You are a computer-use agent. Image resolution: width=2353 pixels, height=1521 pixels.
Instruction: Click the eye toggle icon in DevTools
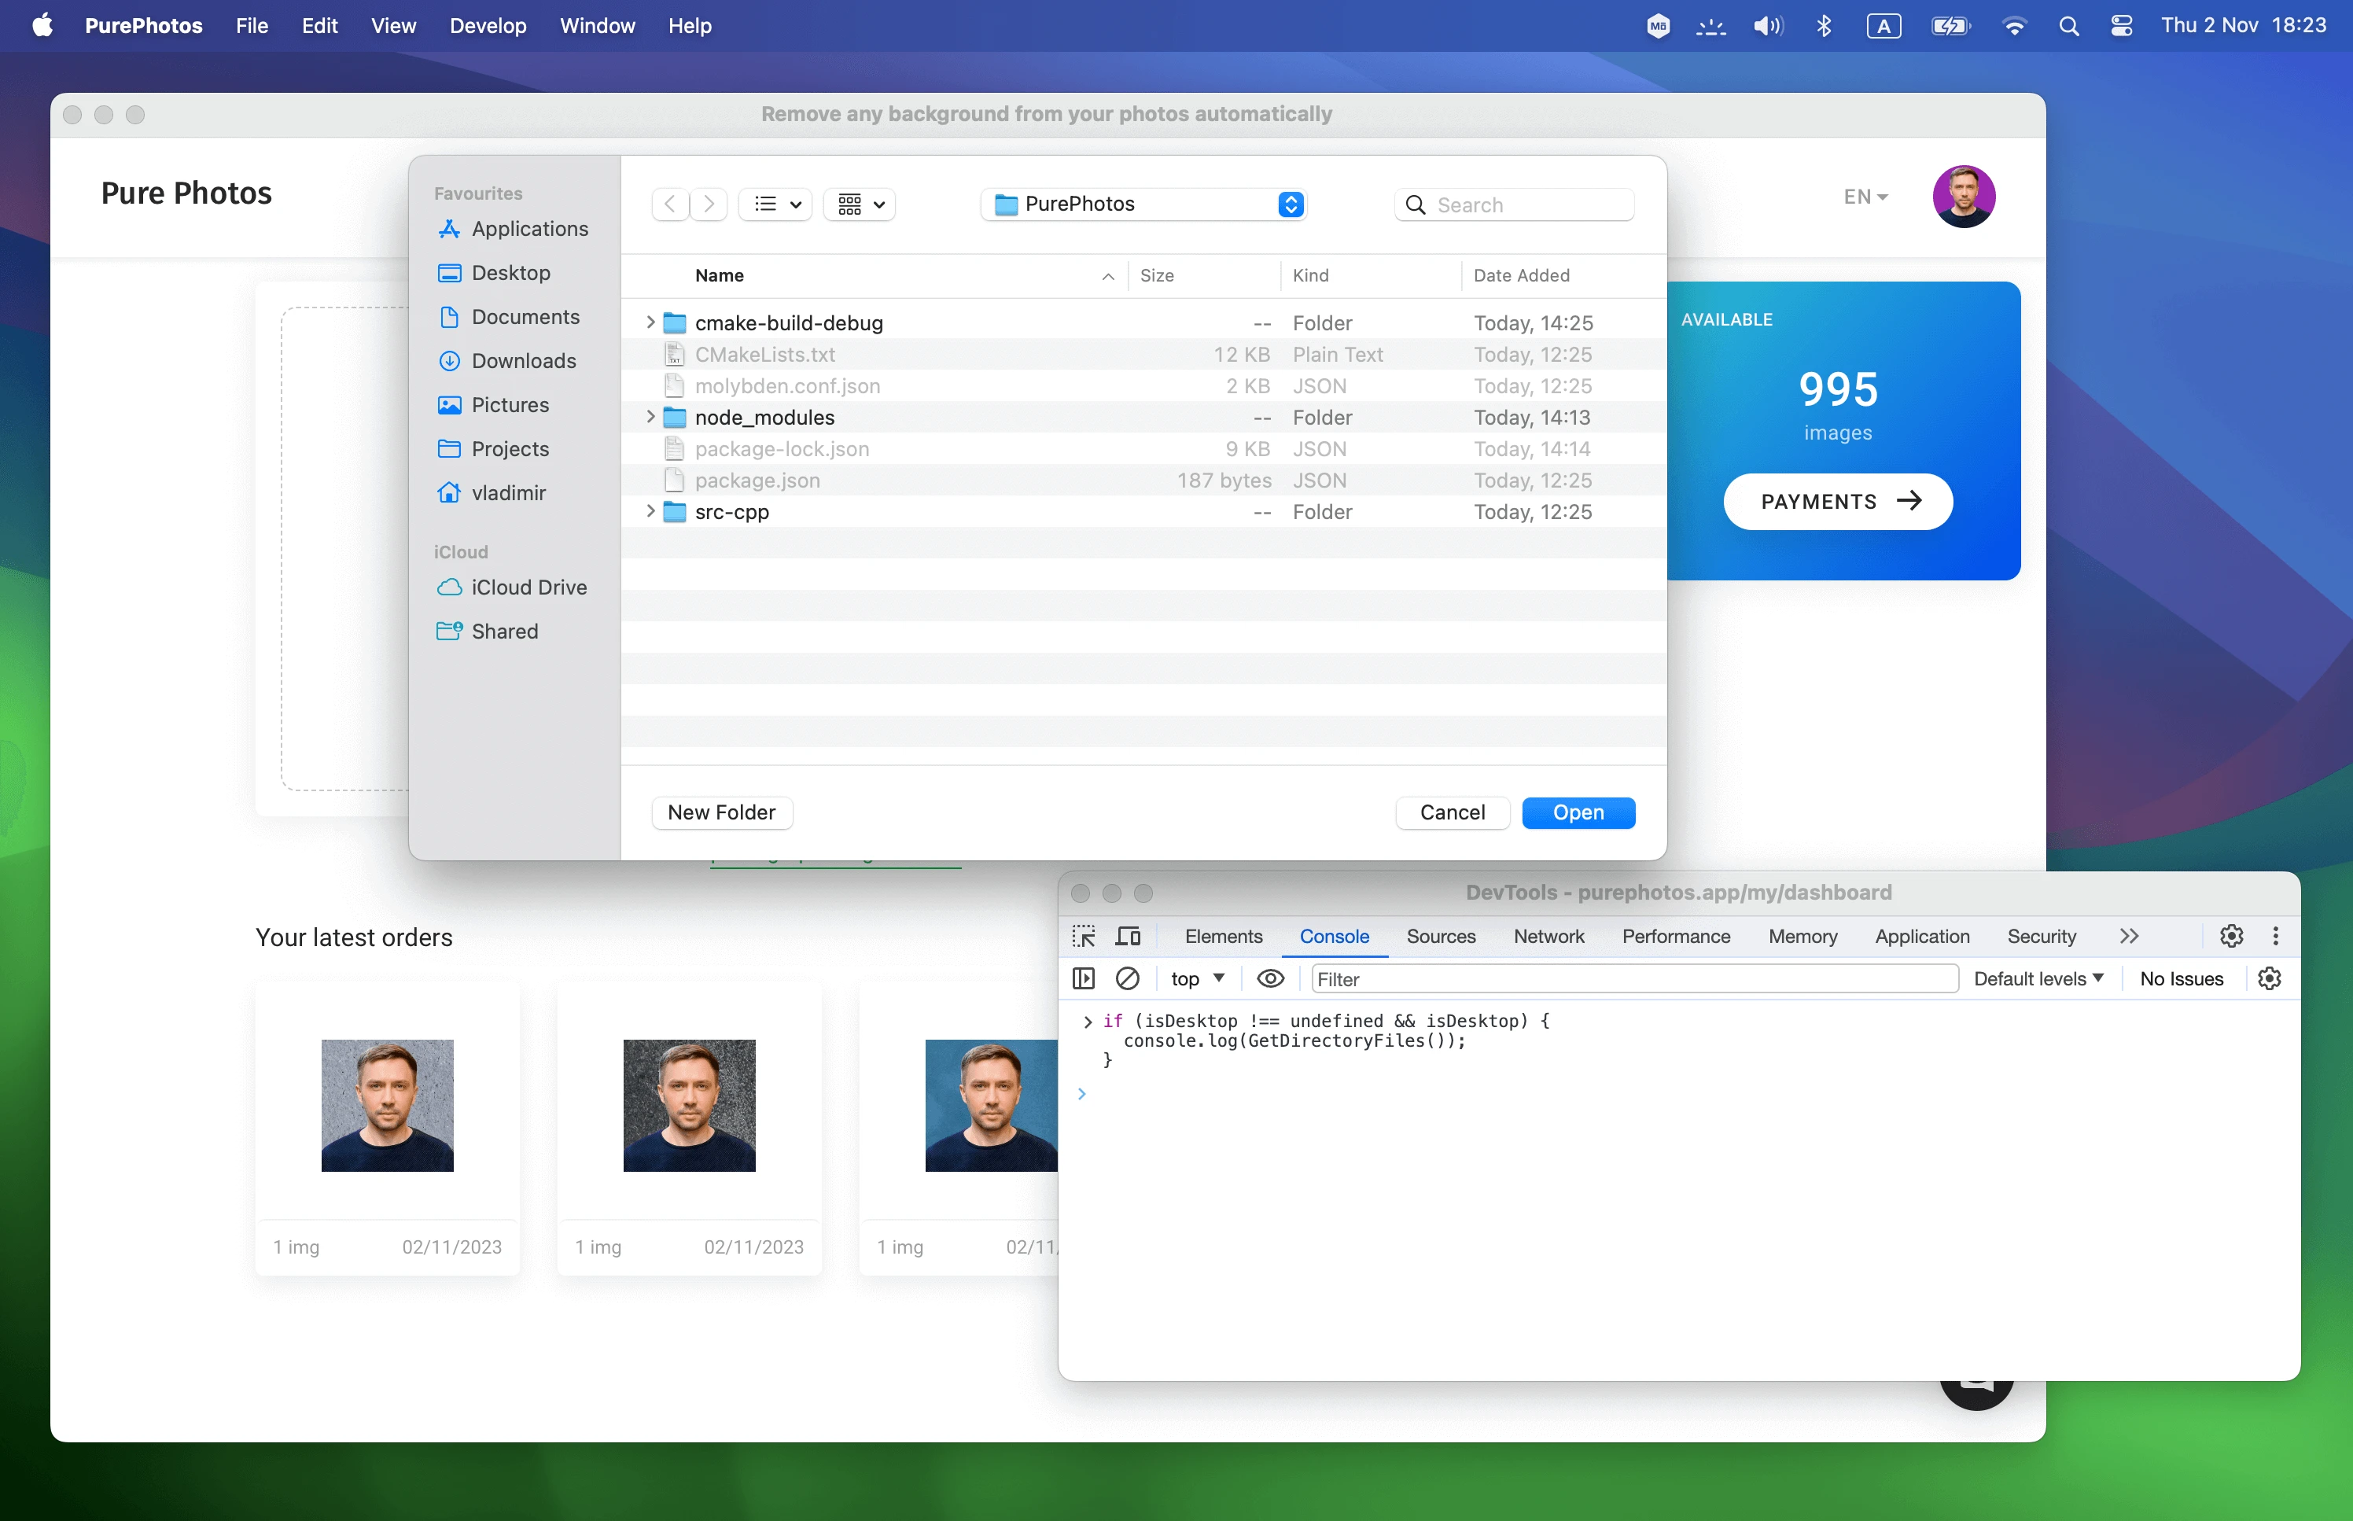(1271, 979)
